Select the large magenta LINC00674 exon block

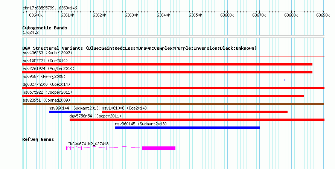159,148
